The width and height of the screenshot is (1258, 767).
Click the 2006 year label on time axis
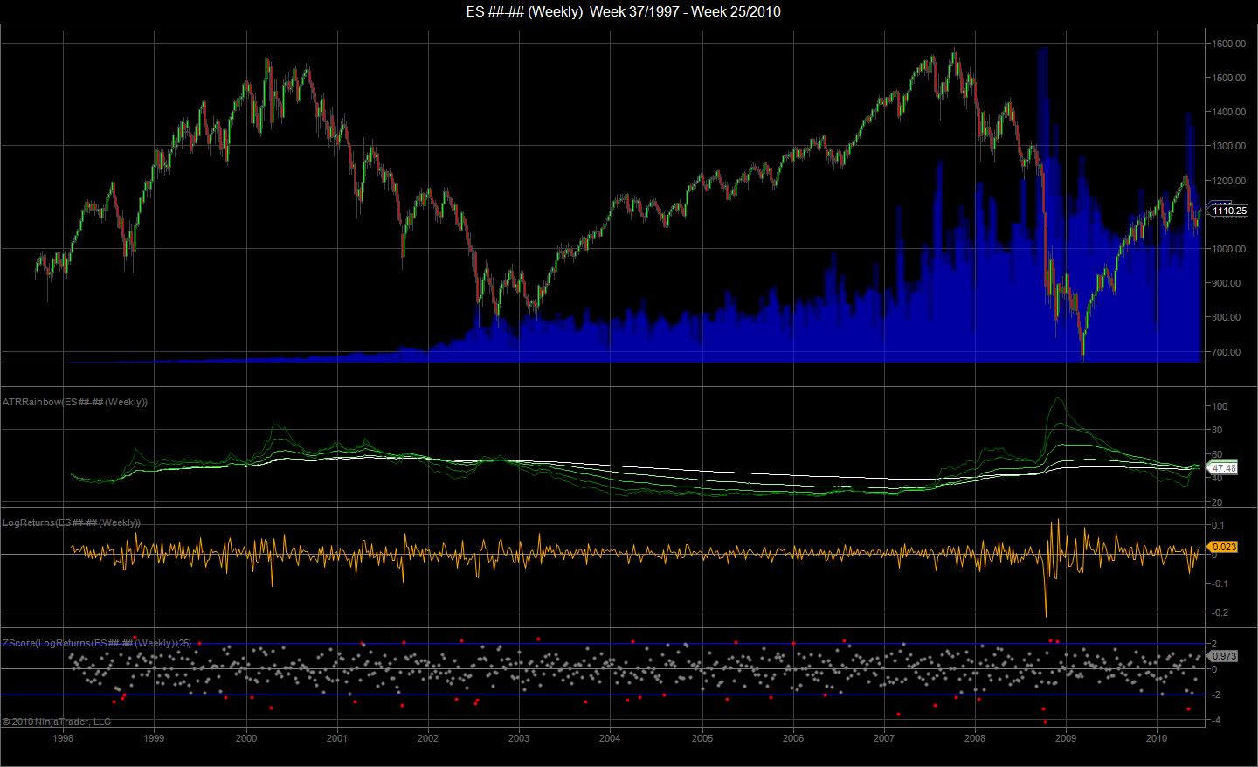pos(793,738)
